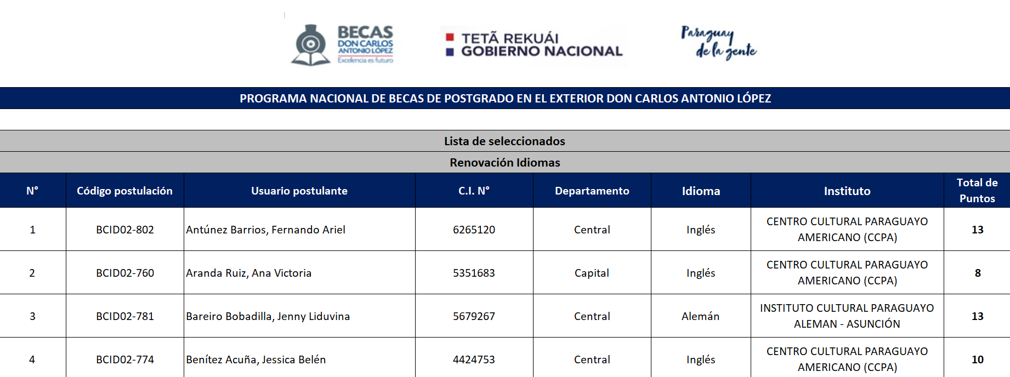The height and width of the screenshot is (377, 1010).
Task: Click the Total de Puntos column header
Action: [x=977, y=191]
